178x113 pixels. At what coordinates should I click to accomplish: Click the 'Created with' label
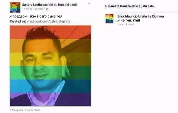point(19,21)
